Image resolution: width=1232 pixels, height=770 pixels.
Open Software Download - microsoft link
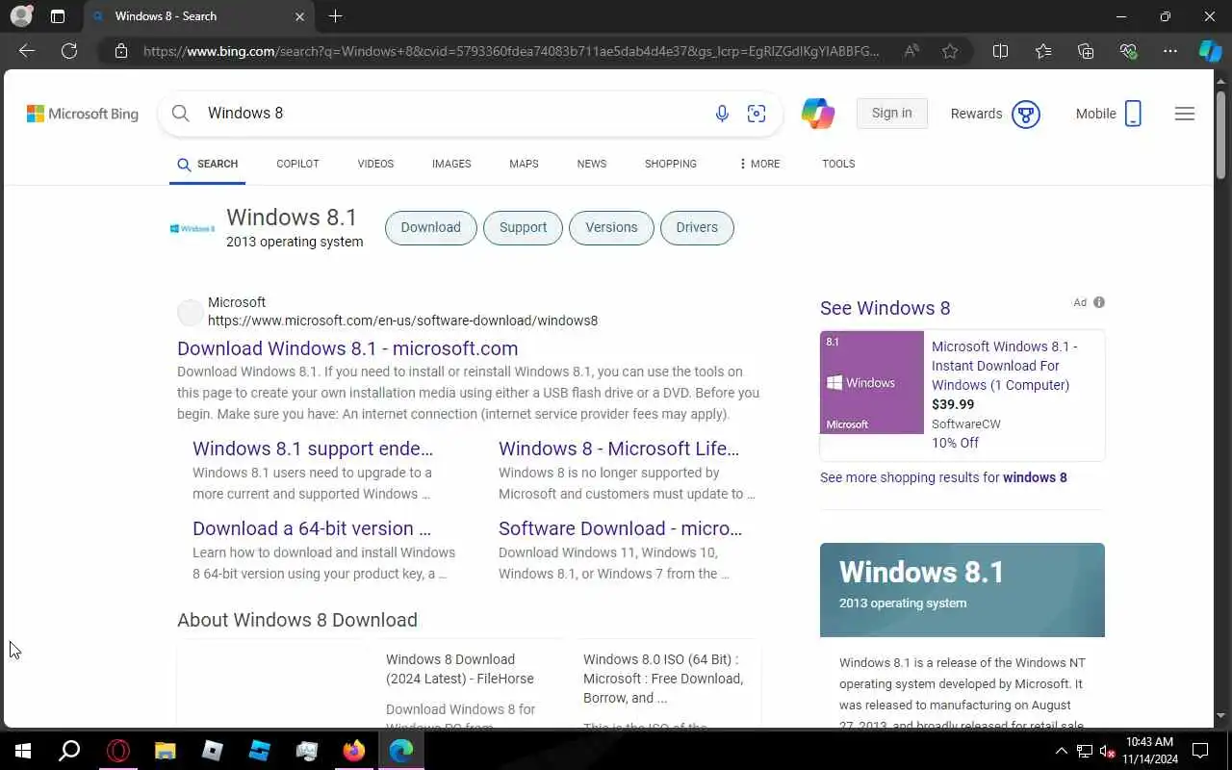[621, 528]
